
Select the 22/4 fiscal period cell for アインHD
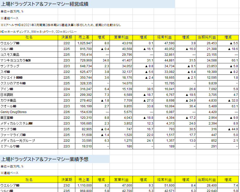point(66,89)
